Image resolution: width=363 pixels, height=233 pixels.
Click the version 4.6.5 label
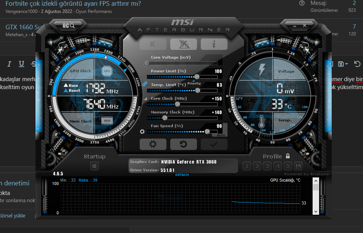[58, 174]
